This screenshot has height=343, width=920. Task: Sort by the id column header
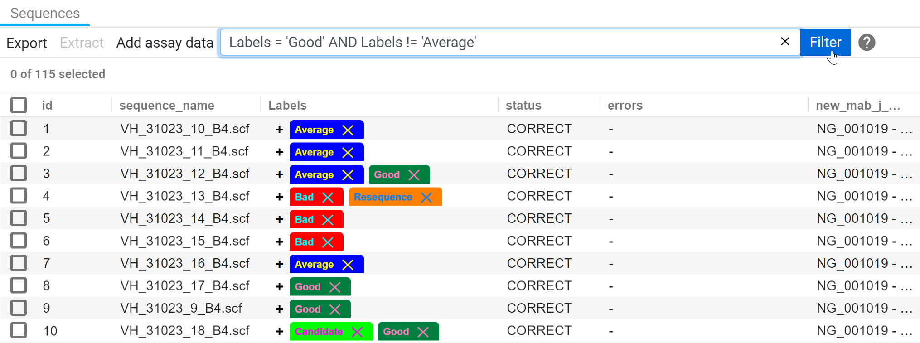pyautogui.click(x=47, y=105)
